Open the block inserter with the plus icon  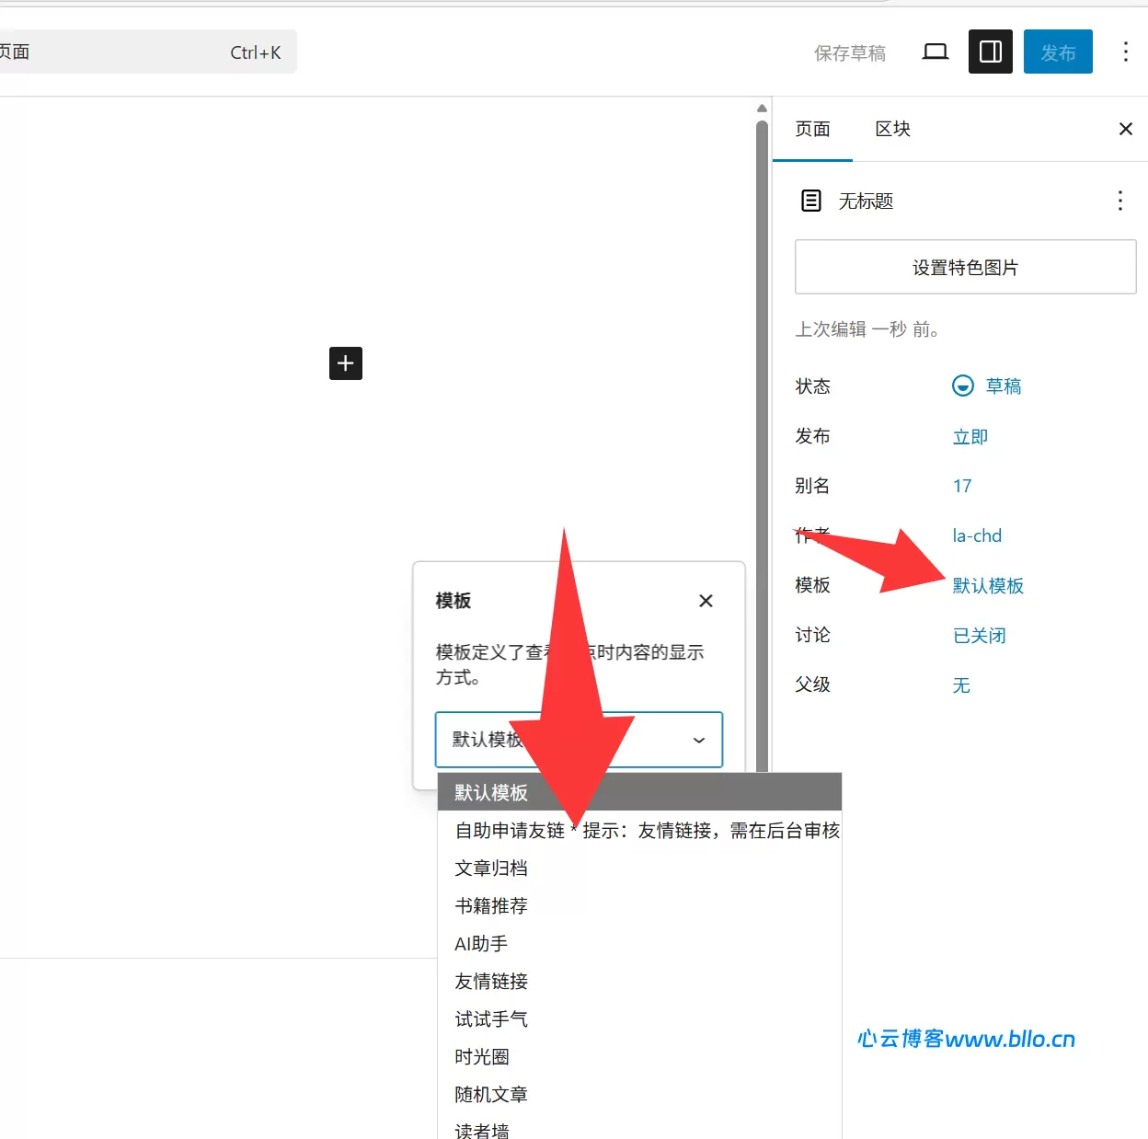coord(345,362)
